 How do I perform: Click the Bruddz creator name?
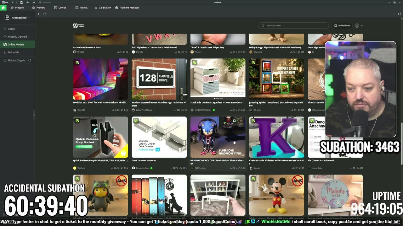(81, 52)
